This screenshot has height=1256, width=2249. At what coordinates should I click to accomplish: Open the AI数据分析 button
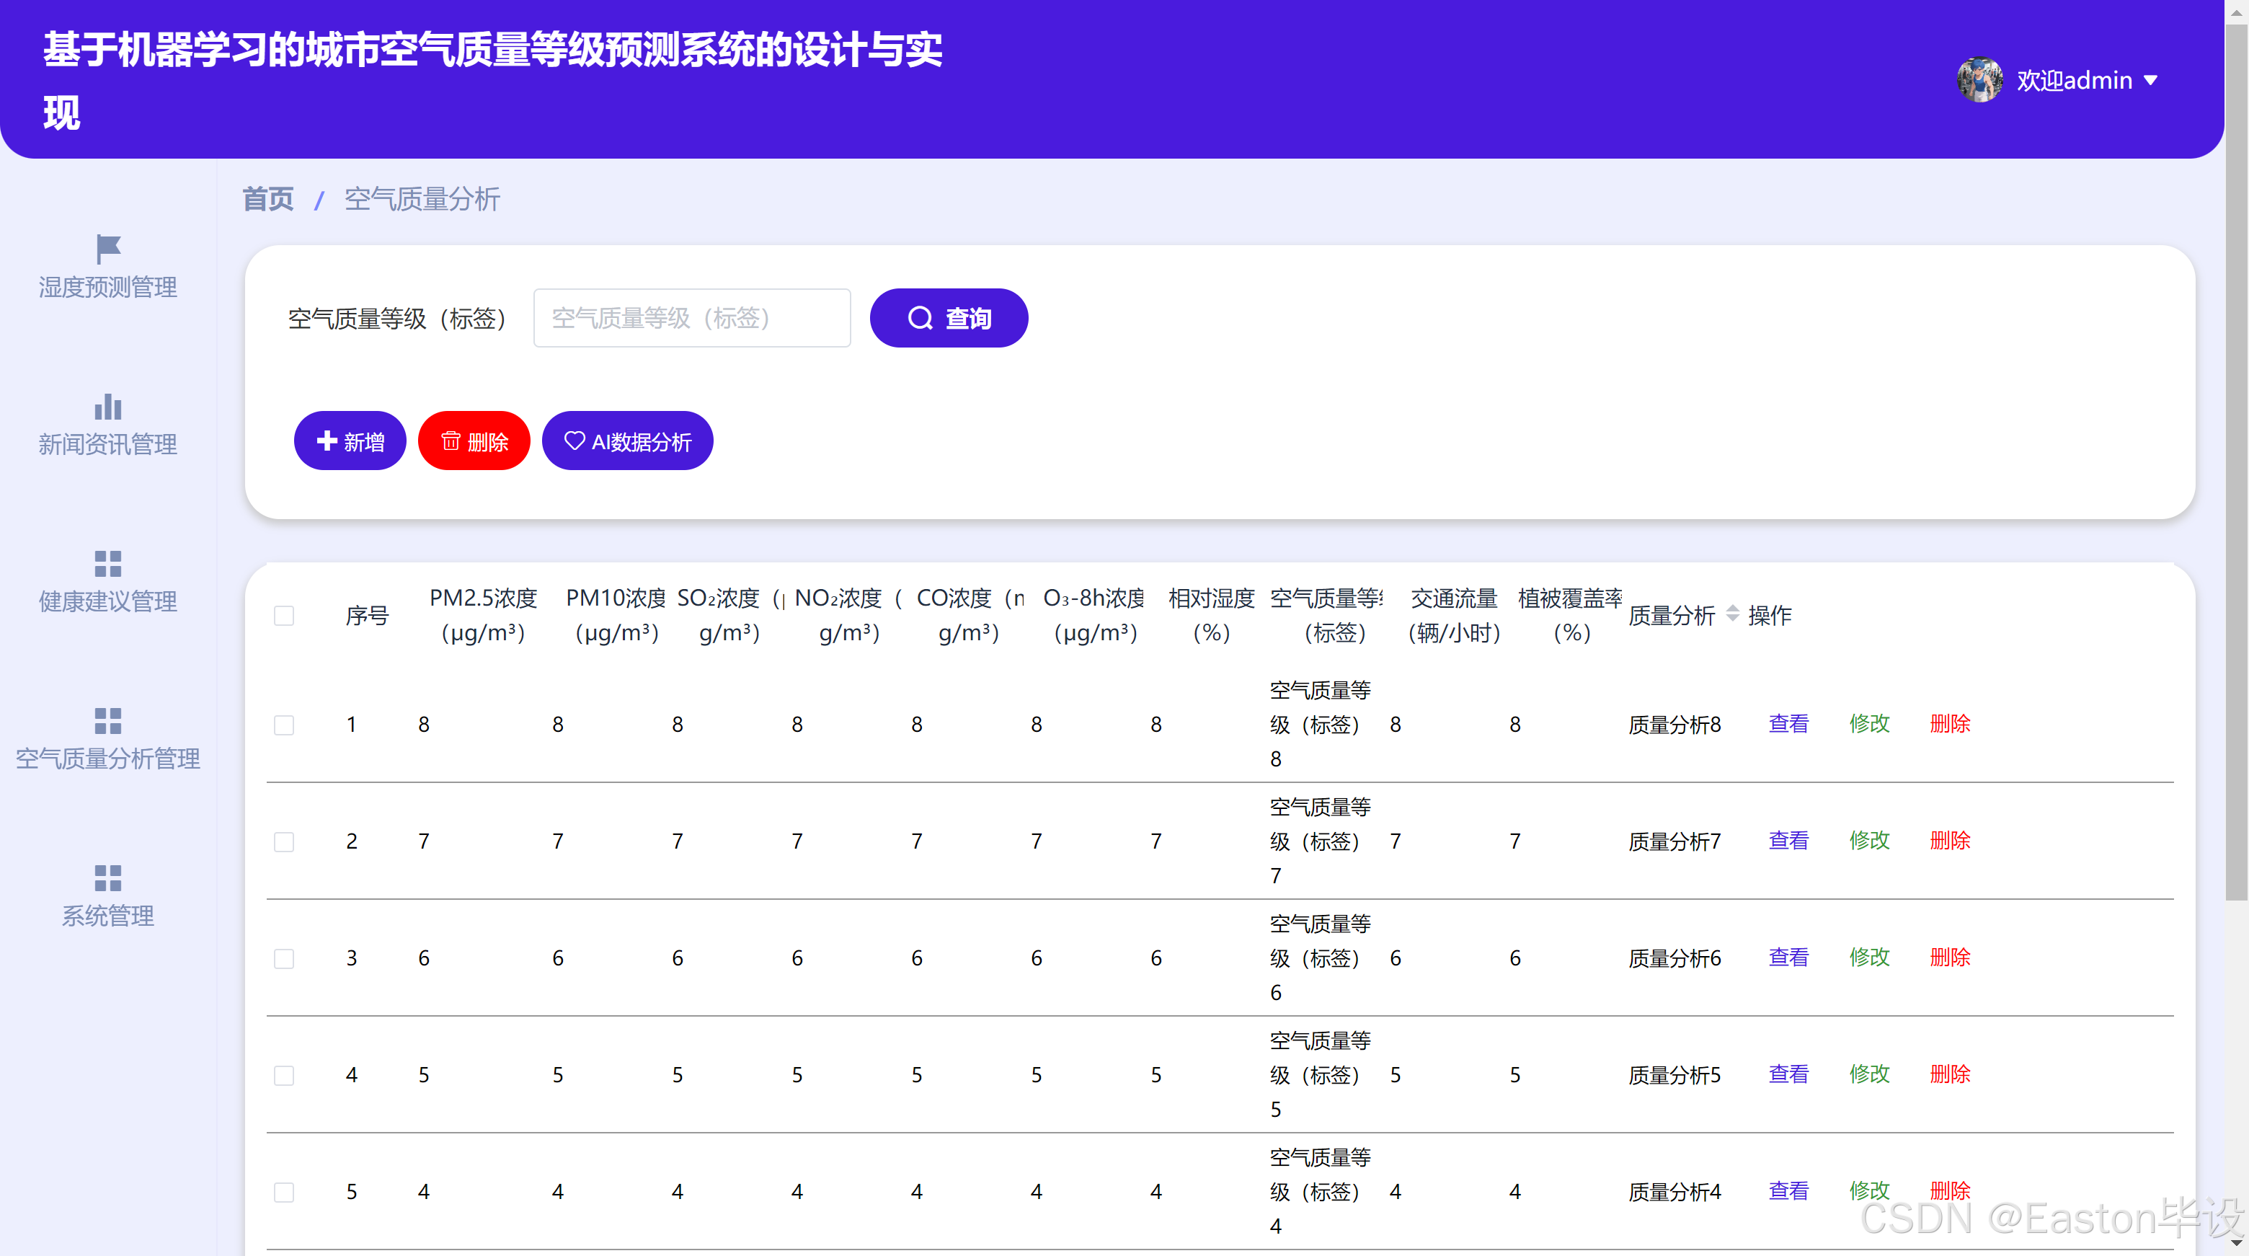[x=627, y=441]
